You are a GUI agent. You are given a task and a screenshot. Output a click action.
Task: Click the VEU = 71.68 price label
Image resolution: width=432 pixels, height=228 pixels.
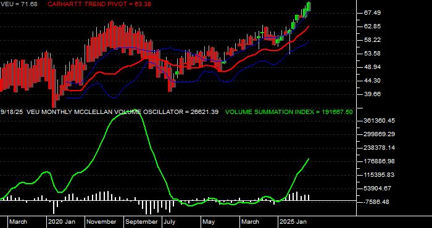click(x=19, y=4)
